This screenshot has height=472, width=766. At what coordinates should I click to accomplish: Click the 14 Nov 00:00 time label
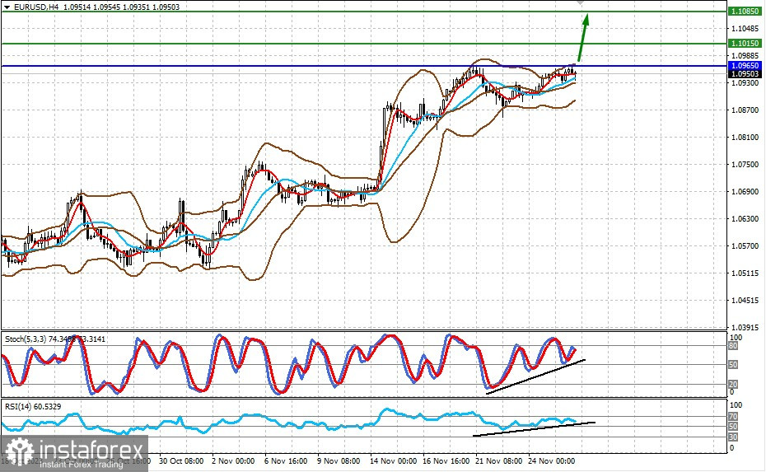(x=393, y=461)
